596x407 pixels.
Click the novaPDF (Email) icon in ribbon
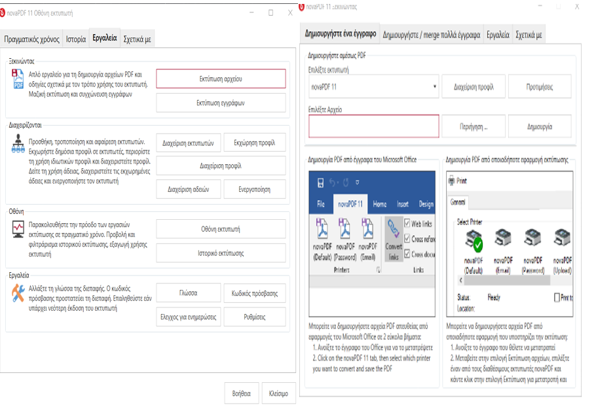pos(367,228)
